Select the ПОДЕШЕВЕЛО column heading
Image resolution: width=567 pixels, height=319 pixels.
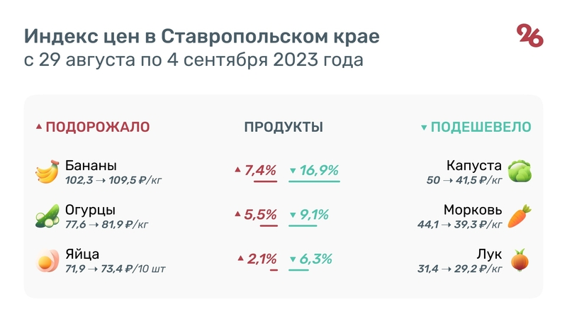click(x=481, y=128)
